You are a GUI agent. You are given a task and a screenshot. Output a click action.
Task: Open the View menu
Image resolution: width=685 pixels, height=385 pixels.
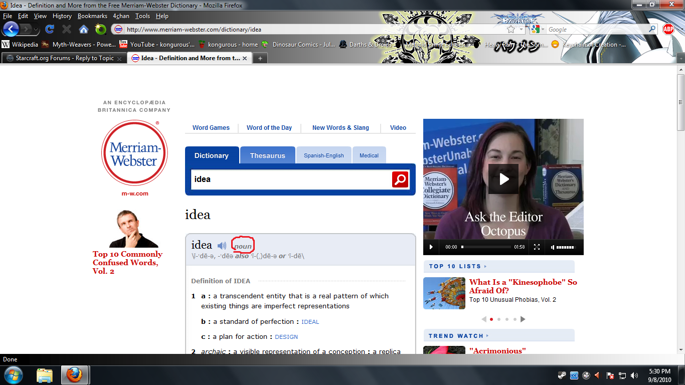pos(40,16)
